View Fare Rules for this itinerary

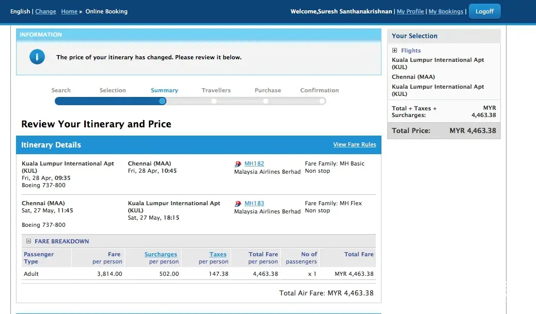pyautogui.click(x=355, y=144)
